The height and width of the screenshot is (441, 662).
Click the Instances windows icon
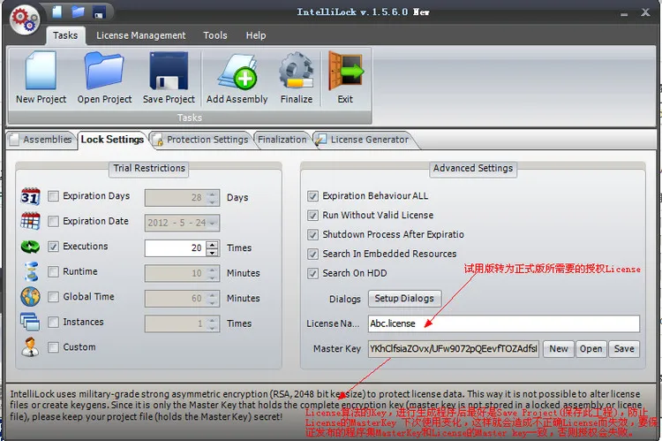[30, 322]
